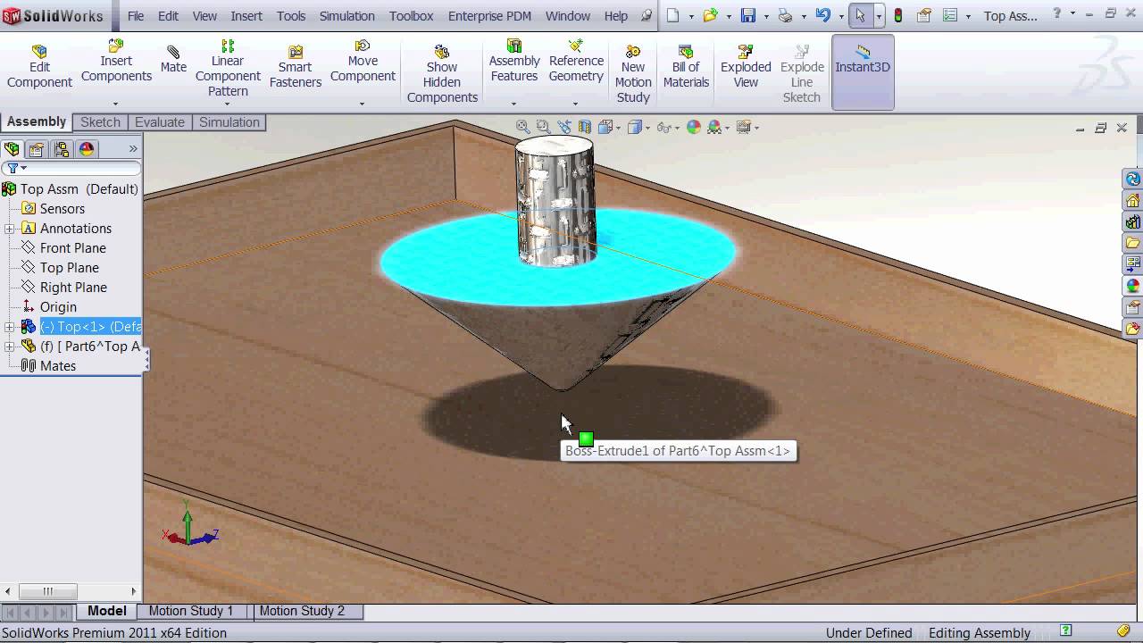This screenshot has width=1143, height=643.
Task: Launch Smart Fasteners tool
Action: (296, 67)
